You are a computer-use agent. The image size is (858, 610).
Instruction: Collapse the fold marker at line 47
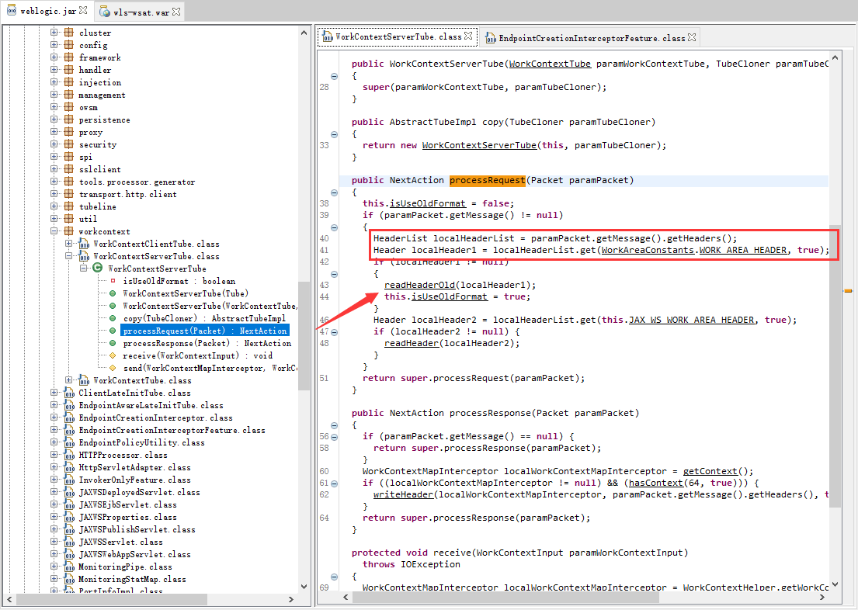tap(335, 332)
